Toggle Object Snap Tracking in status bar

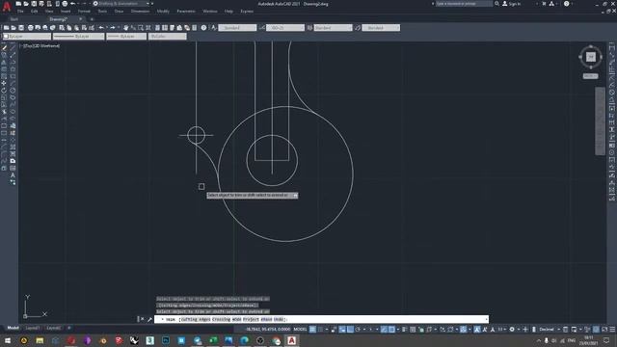[384, 330]
